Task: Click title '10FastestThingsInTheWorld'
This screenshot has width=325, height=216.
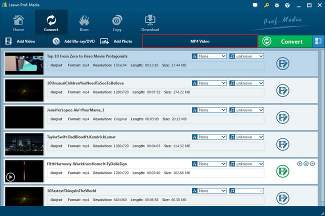Action: (x=71, y=190)
